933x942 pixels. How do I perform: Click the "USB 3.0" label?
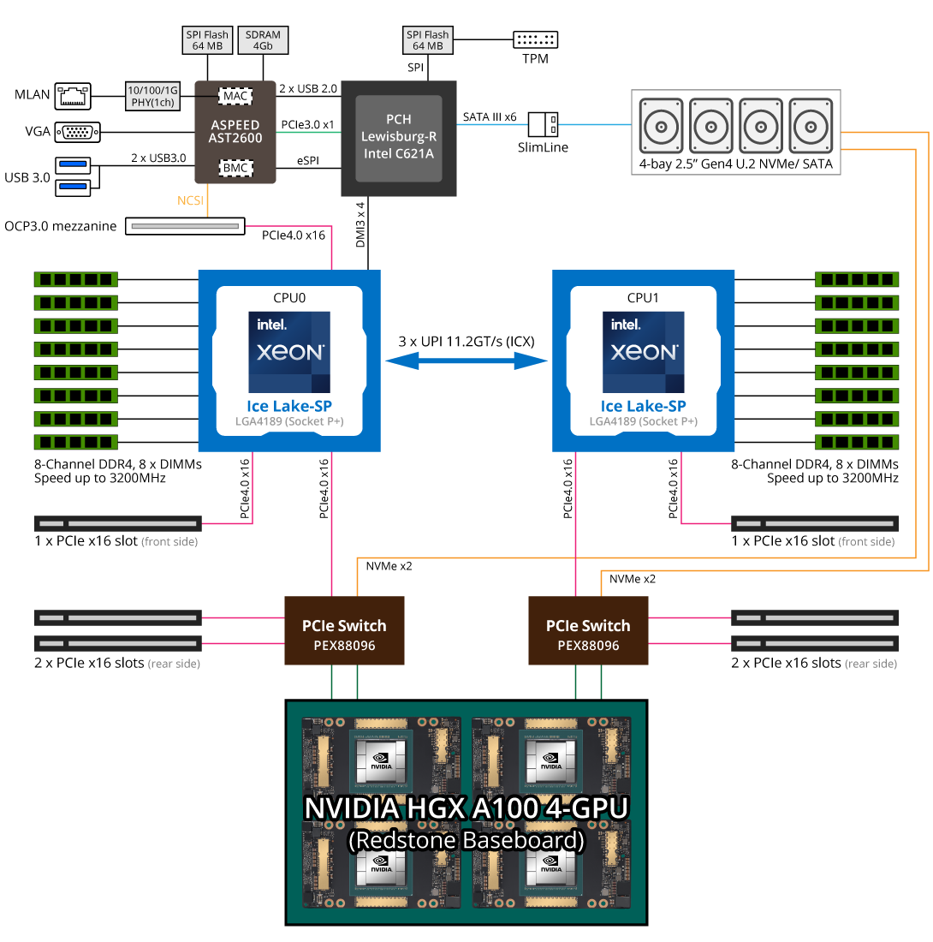click(x=27, y=177)
